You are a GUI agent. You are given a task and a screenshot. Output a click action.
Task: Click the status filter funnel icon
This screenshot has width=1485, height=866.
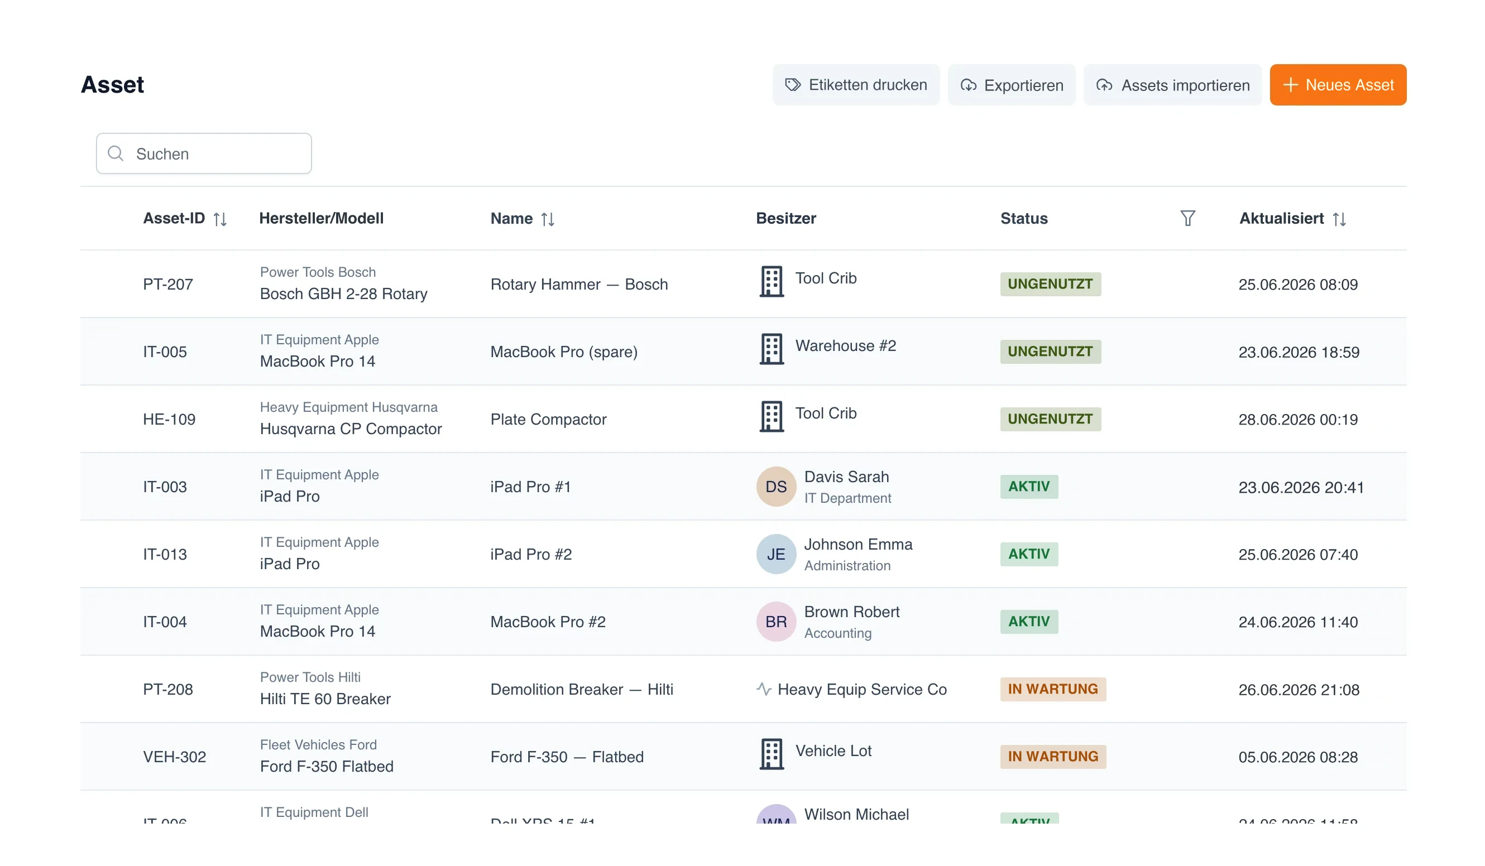[x=1187, y=219]
